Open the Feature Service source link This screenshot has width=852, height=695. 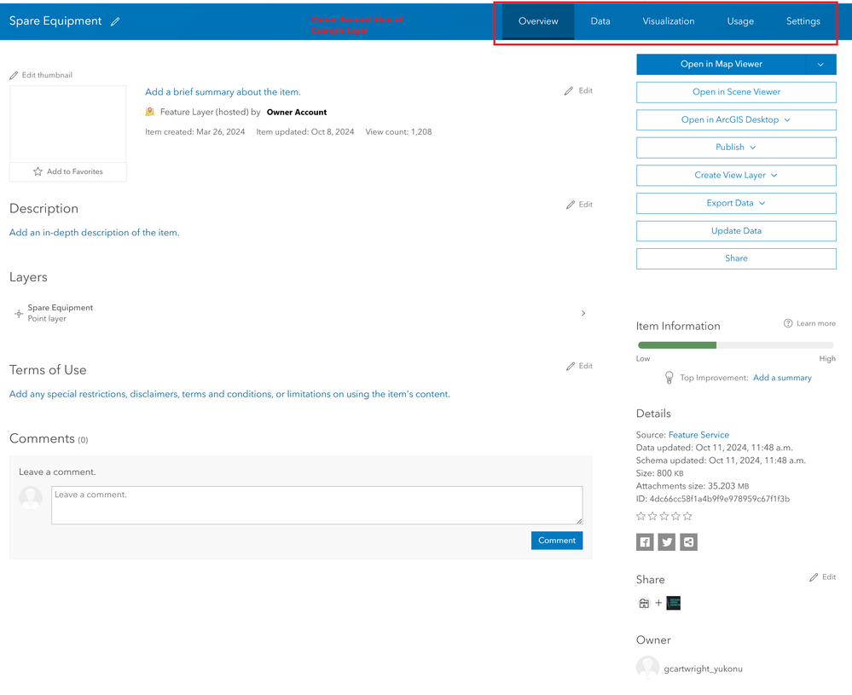[698, 435]
